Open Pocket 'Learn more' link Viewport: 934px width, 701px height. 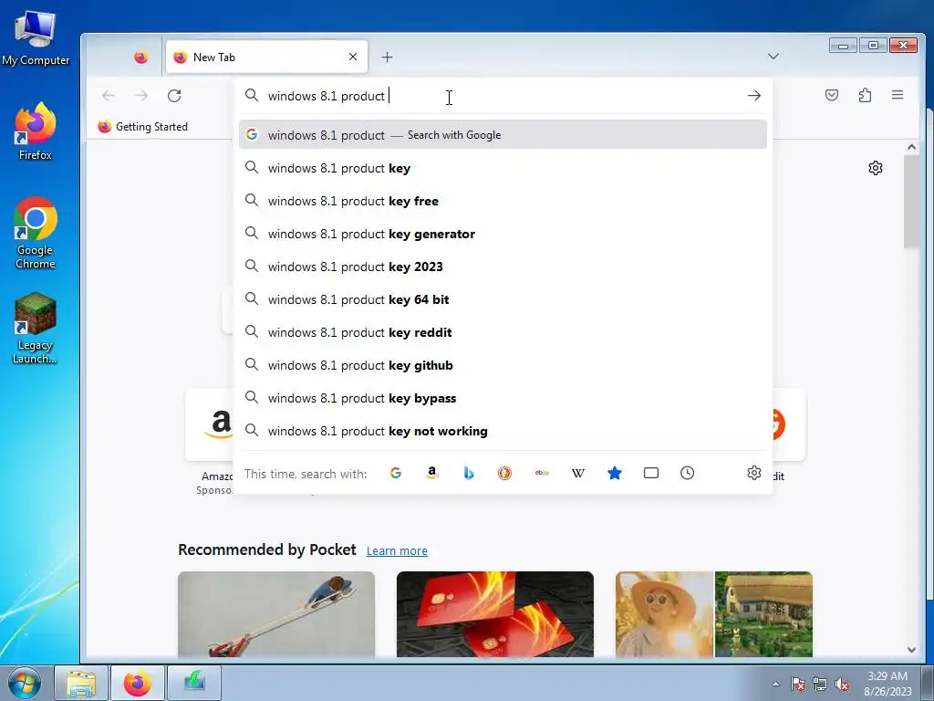tap(397, 550)
